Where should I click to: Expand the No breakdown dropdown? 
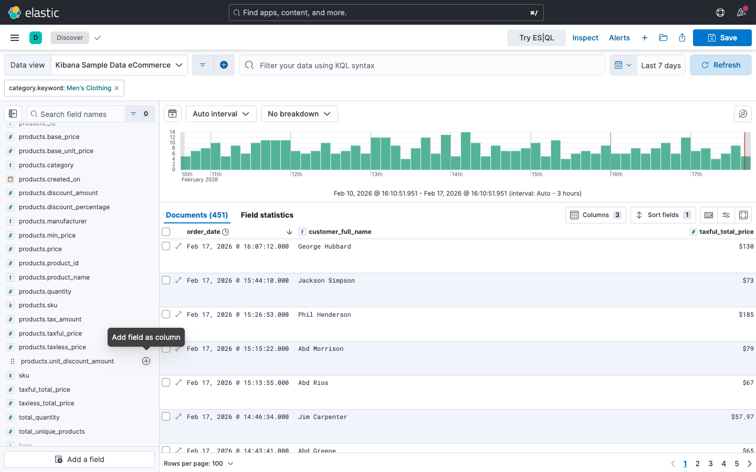pyautogui.click(x=299, y=114)
